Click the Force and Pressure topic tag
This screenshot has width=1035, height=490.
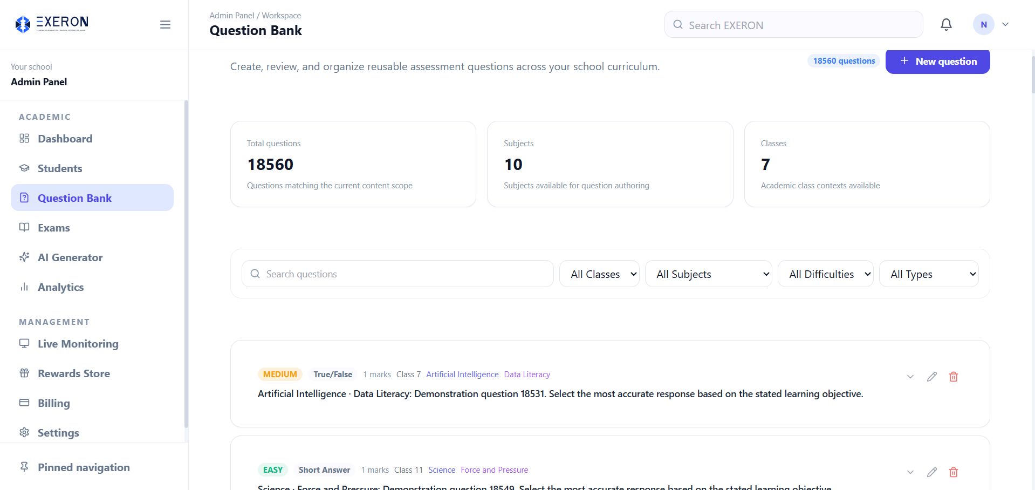(494, 470)
